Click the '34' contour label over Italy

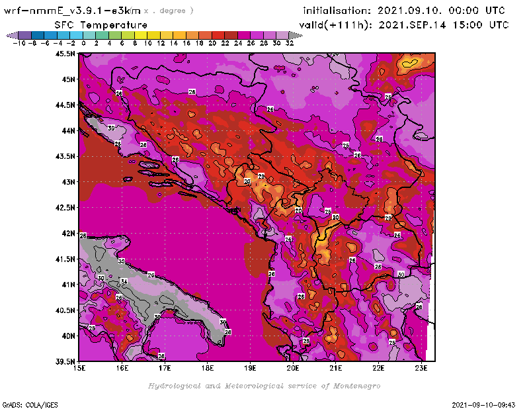[x=124, y=281]
